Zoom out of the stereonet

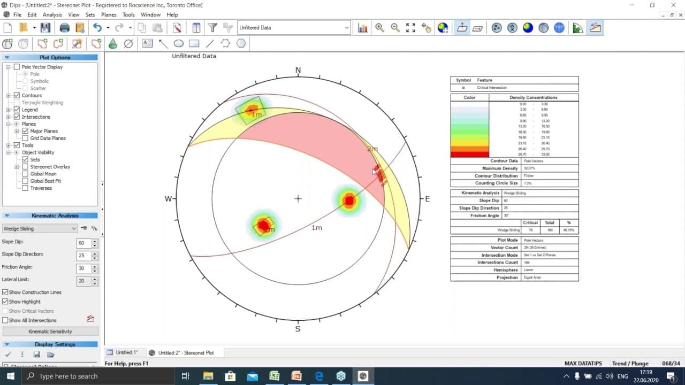click(x=395, y=28)
